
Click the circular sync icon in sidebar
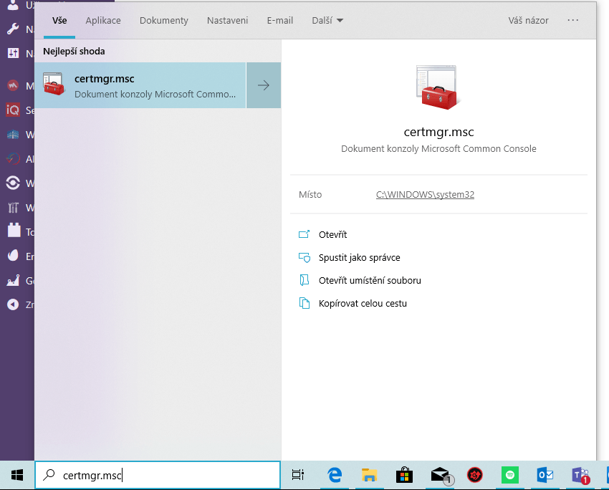click(x=13, y=183)
